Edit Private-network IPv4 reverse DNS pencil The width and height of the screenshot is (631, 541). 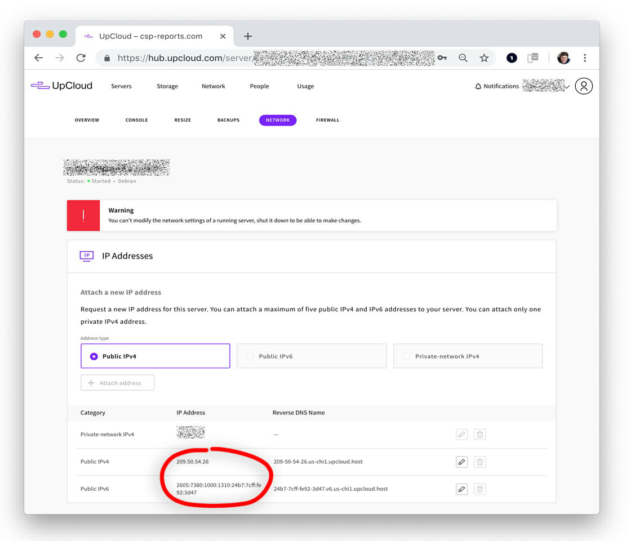point(461,435)
